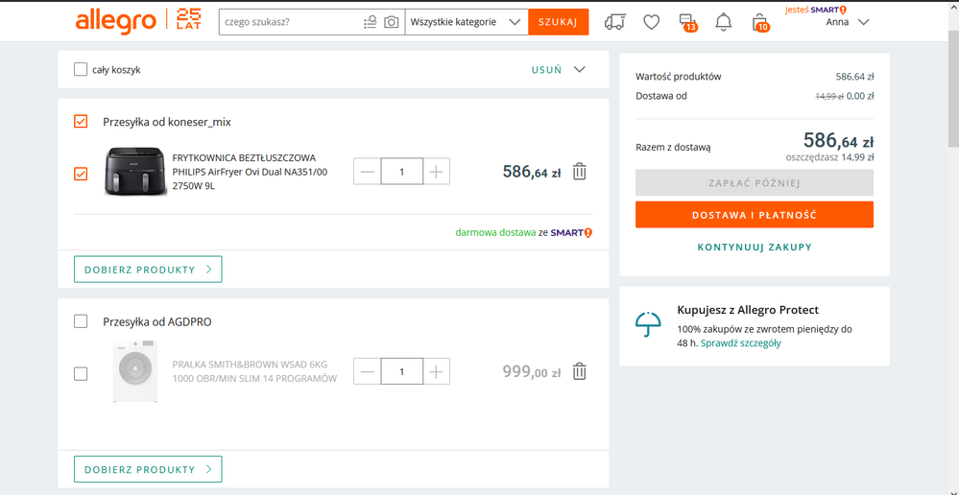
Task: Open image search camera icon
Action: point(391,23)
